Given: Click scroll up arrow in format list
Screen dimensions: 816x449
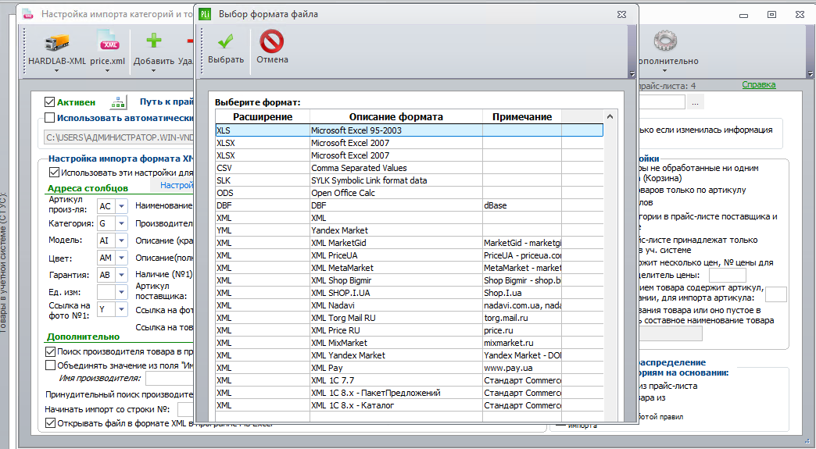Looking at the screenshot, I should [610, 117].
